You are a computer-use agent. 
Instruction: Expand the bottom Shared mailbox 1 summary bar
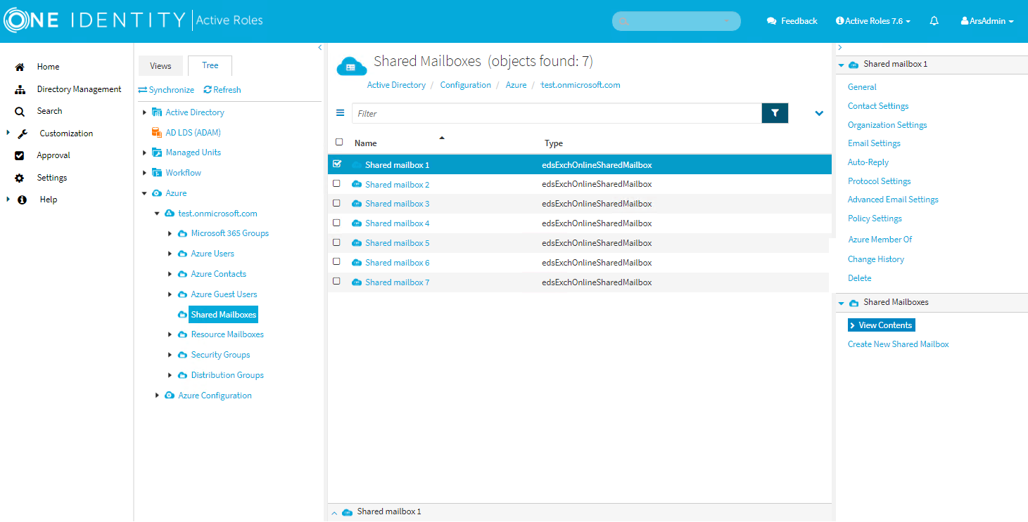(334, 513)
